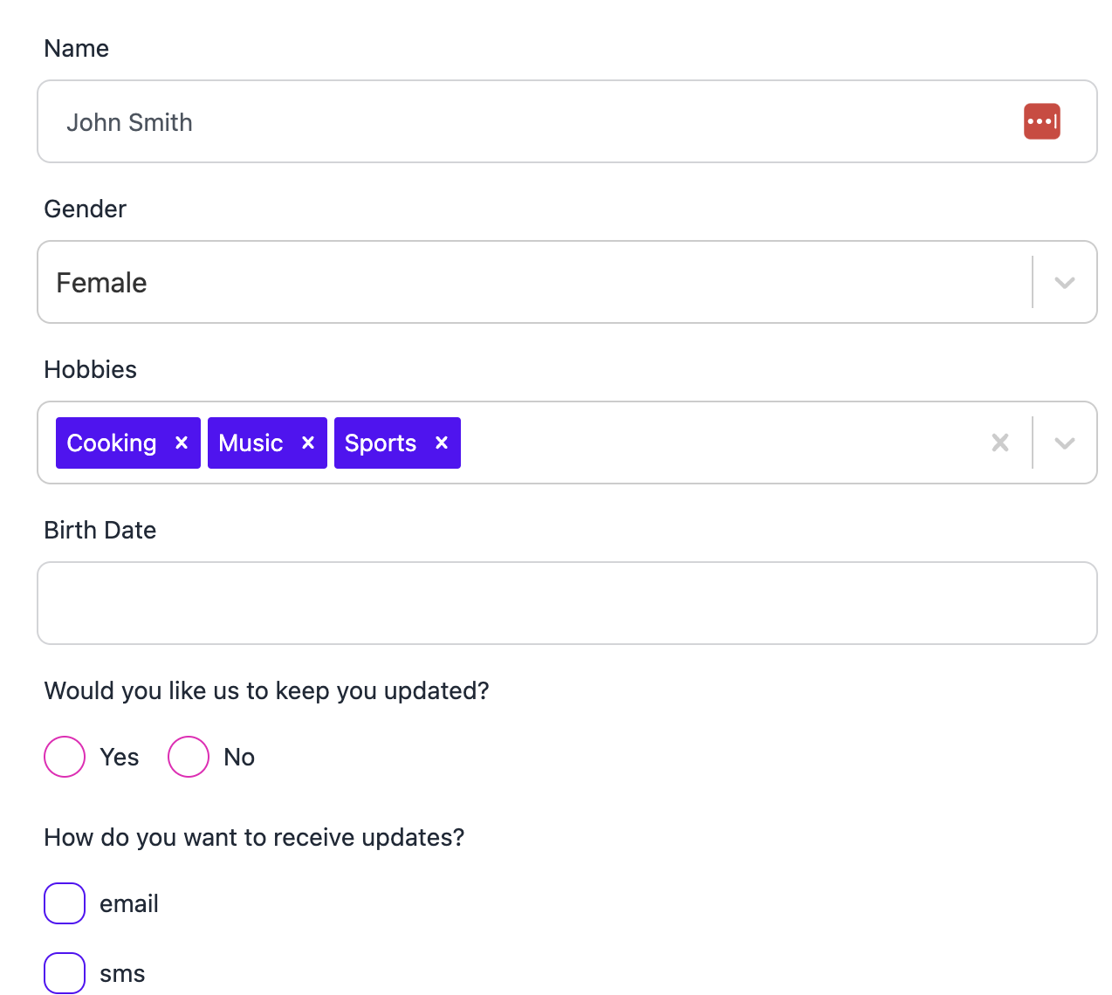Click the empty Birth Date input

point(566,603)
